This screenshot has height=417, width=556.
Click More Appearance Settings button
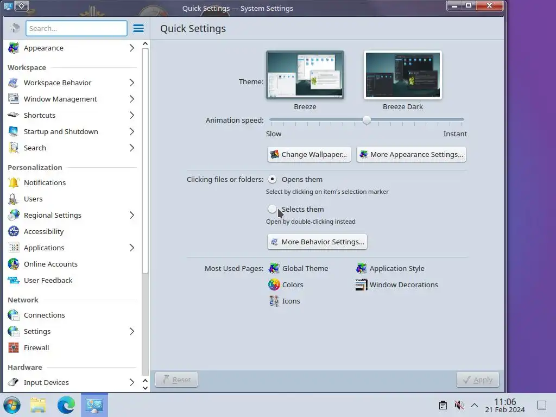click(412, 154)
